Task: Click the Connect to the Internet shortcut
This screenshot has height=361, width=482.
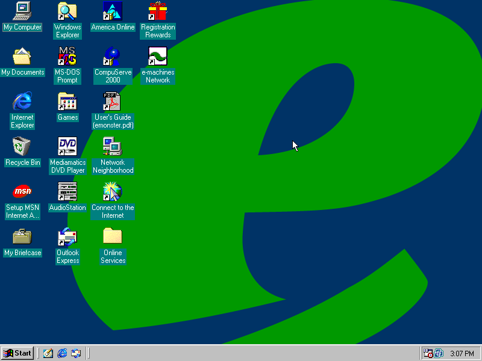Action: coord(113,191)
